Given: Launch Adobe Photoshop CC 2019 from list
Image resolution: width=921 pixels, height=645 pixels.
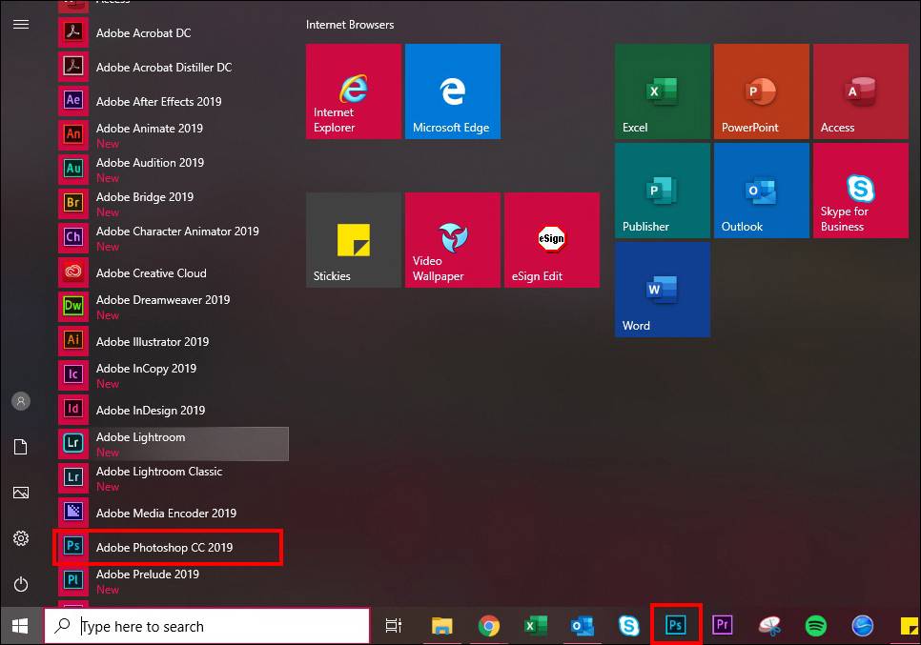Looking at the screenshot, I should pyautogui.click(x=174, y=547).
